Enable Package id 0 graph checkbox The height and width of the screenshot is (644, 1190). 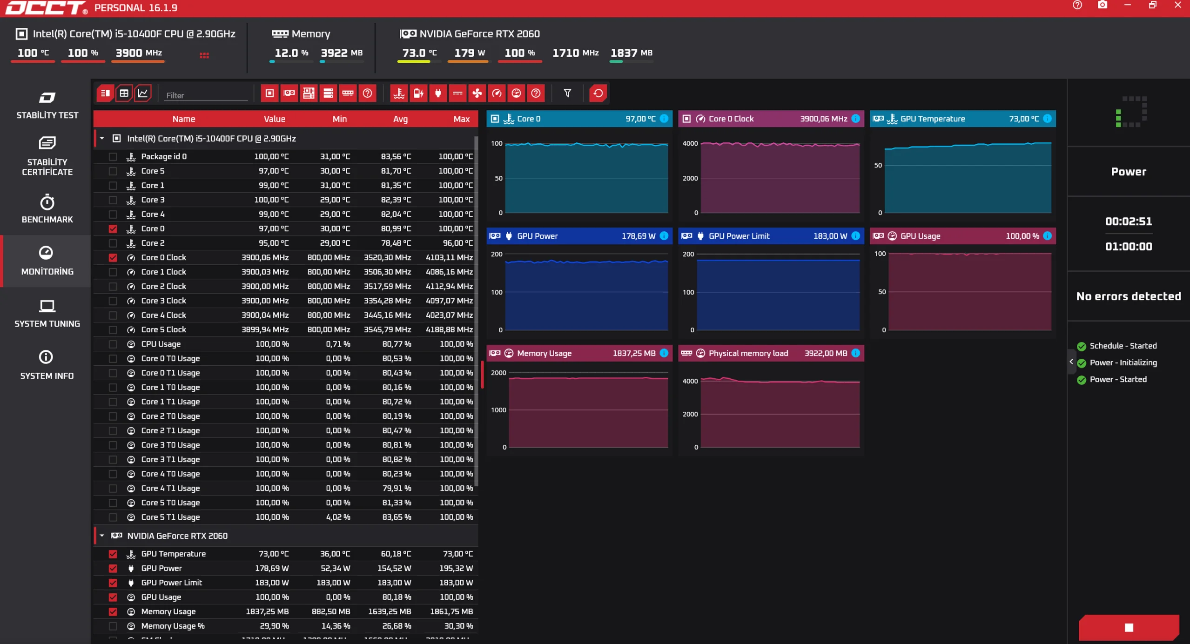pos(113,157)
